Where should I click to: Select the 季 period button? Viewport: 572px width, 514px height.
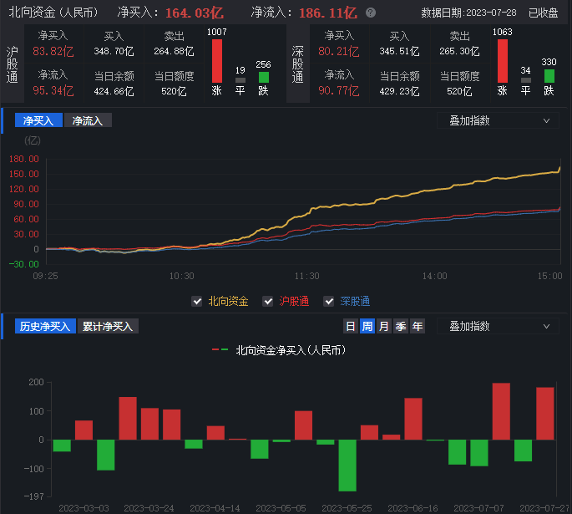point(401,326)
